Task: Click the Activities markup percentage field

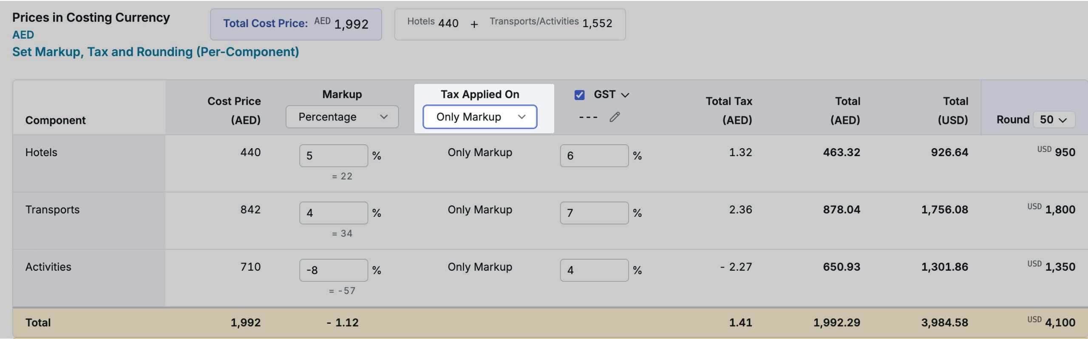Action: point(333,270)
